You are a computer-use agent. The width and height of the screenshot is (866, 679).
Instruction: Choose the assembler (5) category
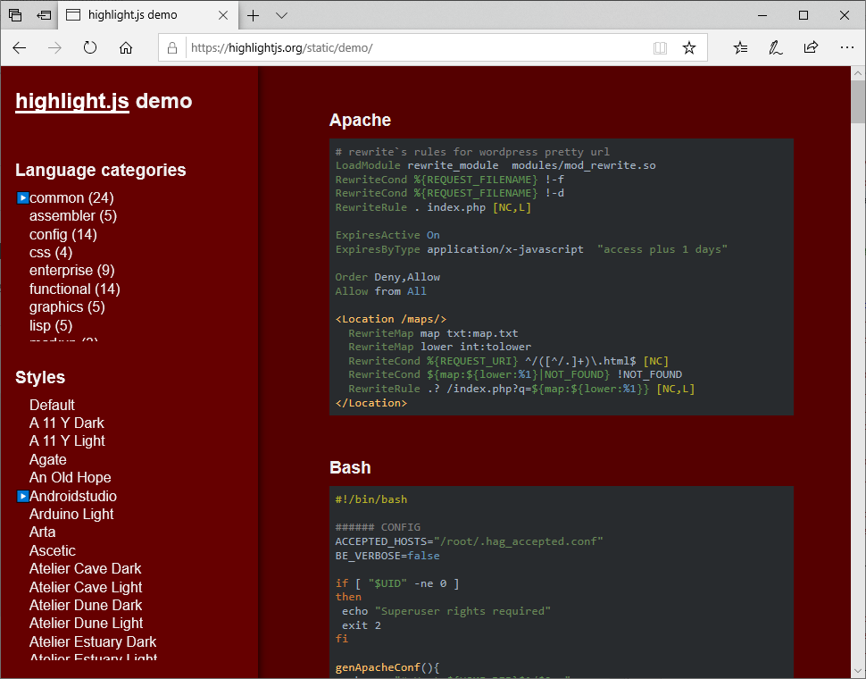(73, 216)
